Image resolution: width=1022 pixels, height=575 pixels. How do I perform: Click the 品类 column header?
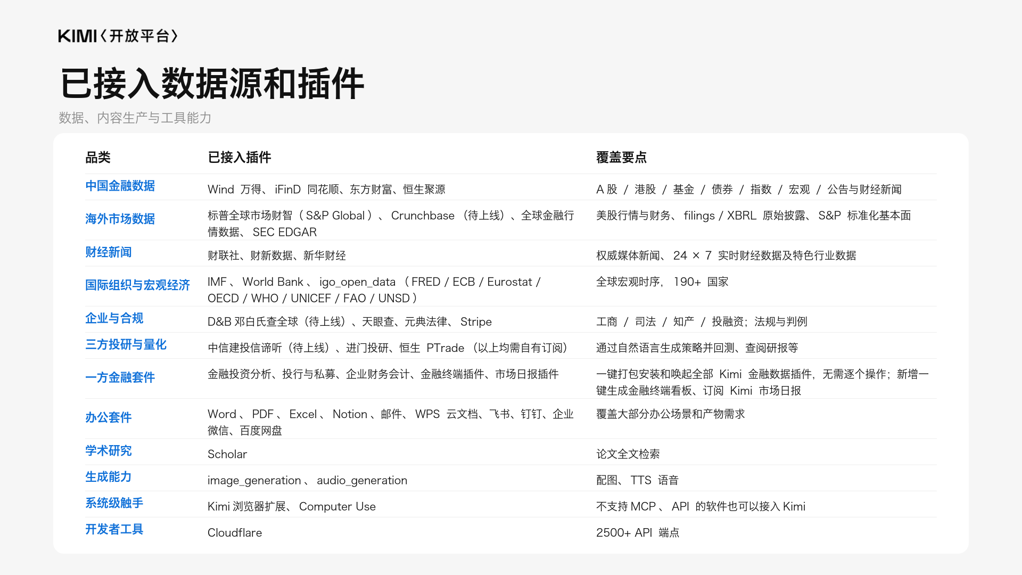[98, 157]
